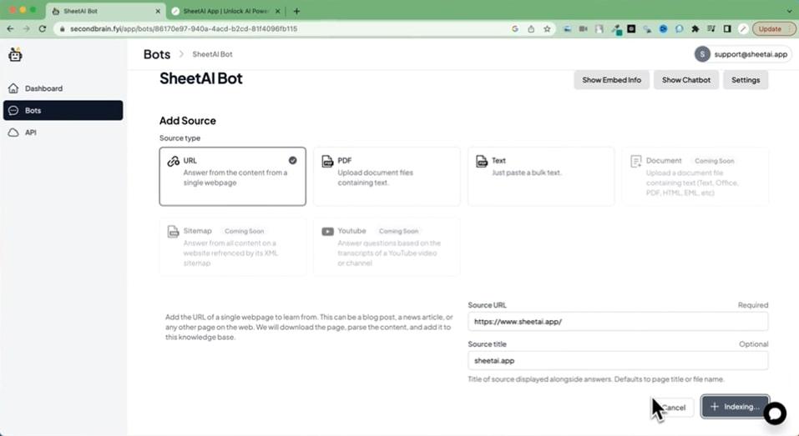
Task: Click the checkmark on URL card
Action: 292,160
